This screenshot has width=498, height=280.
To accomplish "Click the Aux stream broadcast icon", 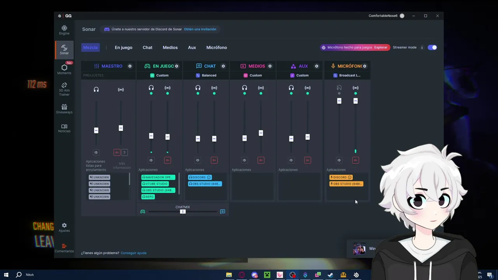I will (x=308, y=88).
